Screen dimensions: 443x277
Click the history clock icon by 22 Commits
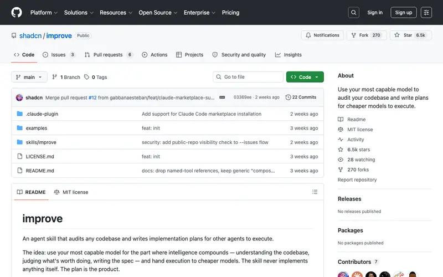[x=288, y=98]
